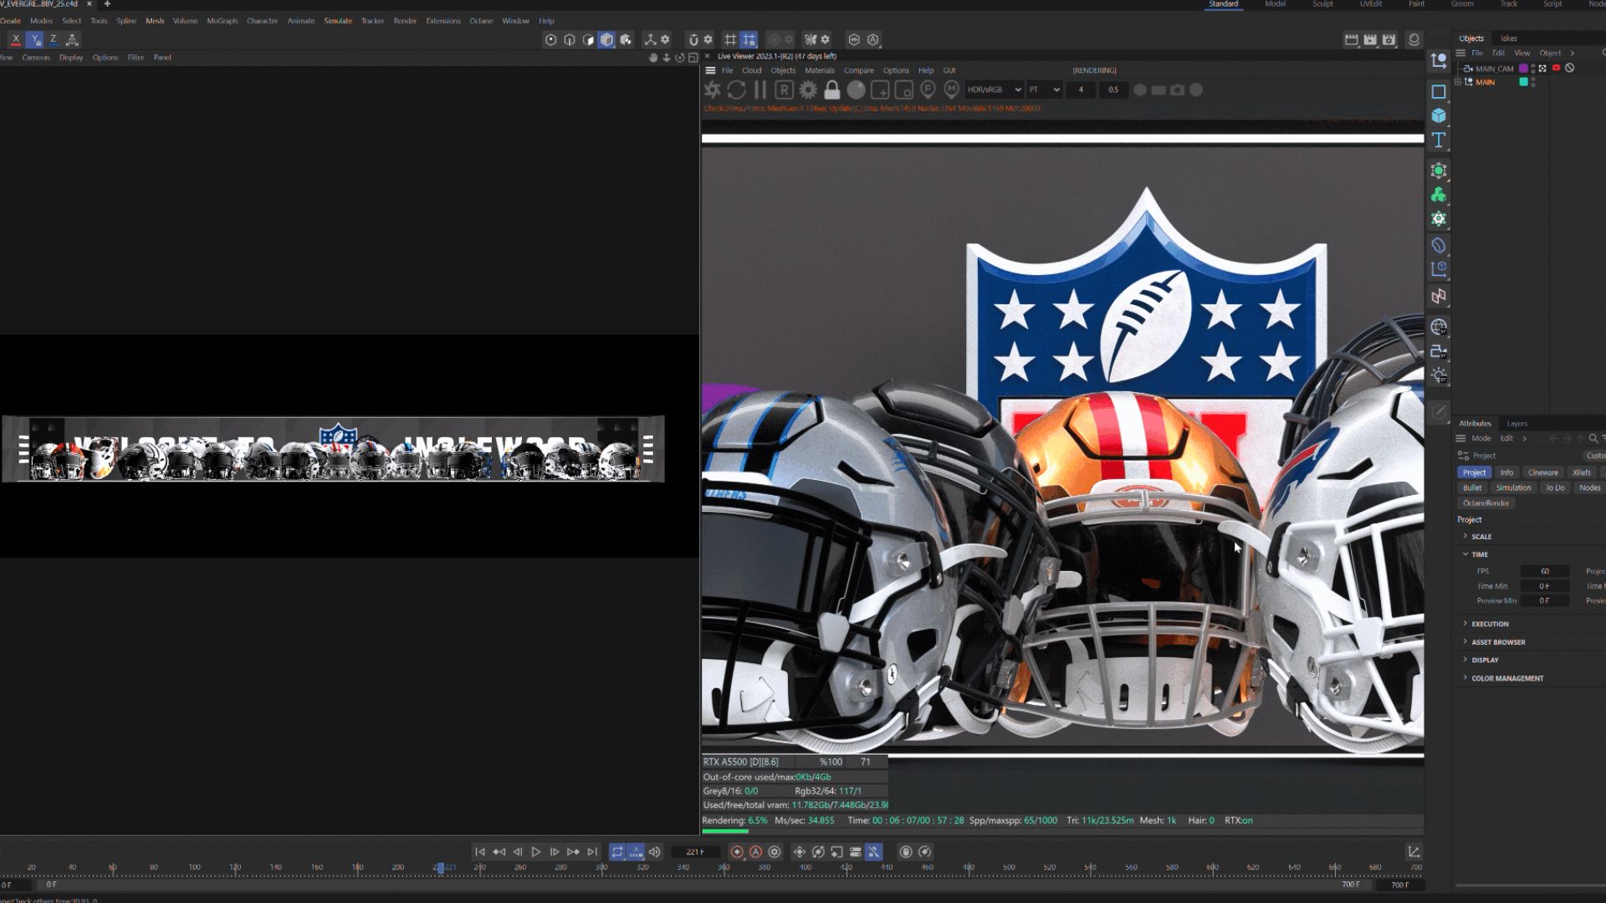Toggle the camera lock padlock icon

click(832, 89)
